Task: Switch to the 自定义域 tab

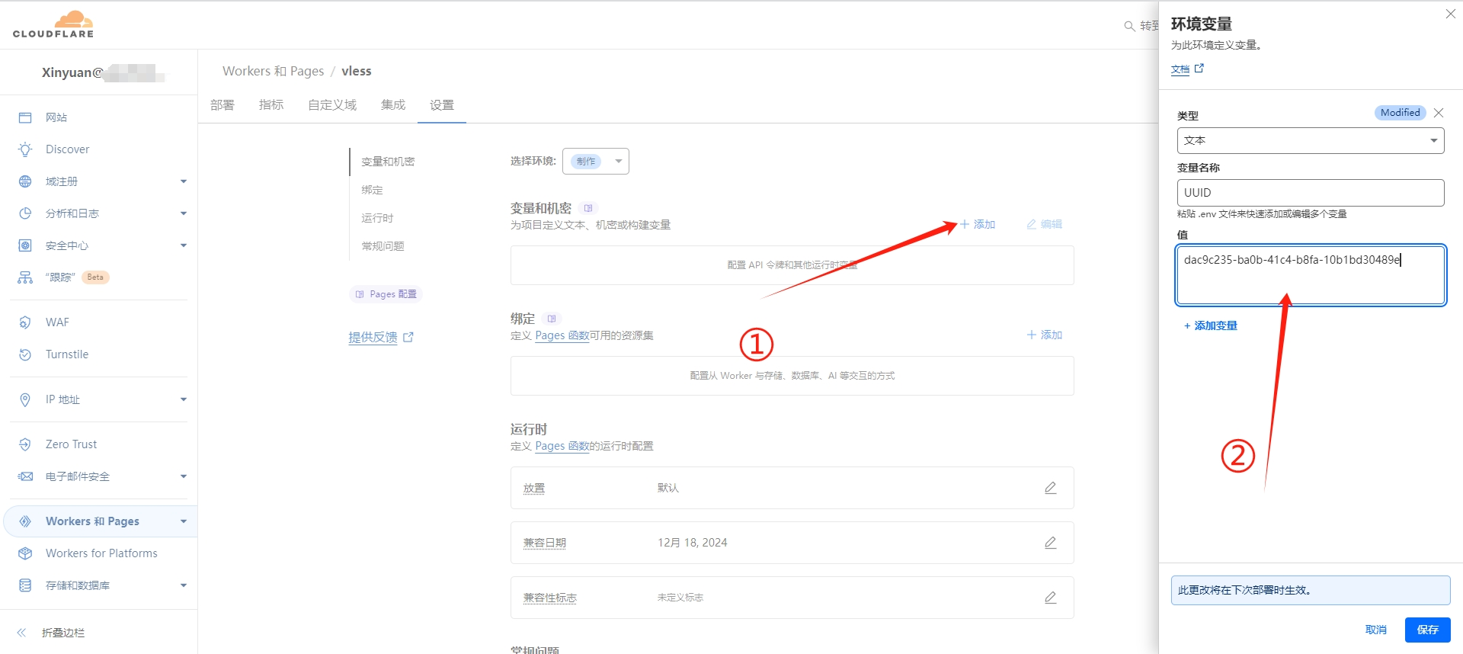Action: pos(331,105)
